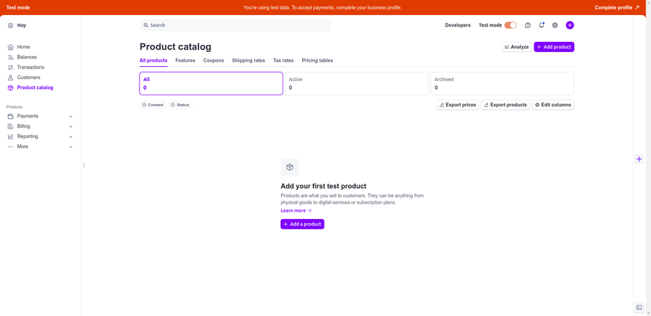This screenshot has height=316, width=651.
Task: Click the Transactions arrows icon
Action: [11, 67]
